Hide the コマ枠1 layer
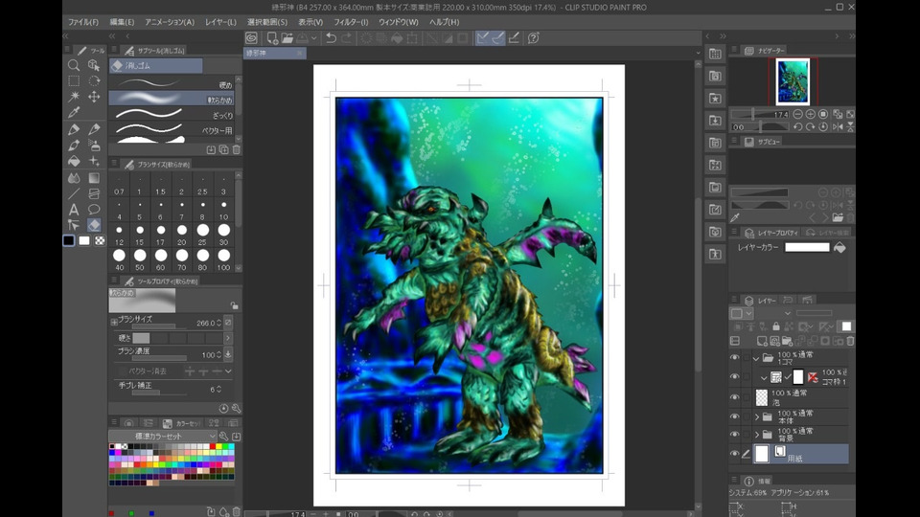 click(735, 377)
